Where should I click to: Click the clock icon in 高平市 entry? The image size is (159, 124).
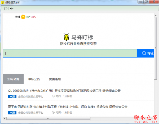pyautogui.click(x=53, y=112)
